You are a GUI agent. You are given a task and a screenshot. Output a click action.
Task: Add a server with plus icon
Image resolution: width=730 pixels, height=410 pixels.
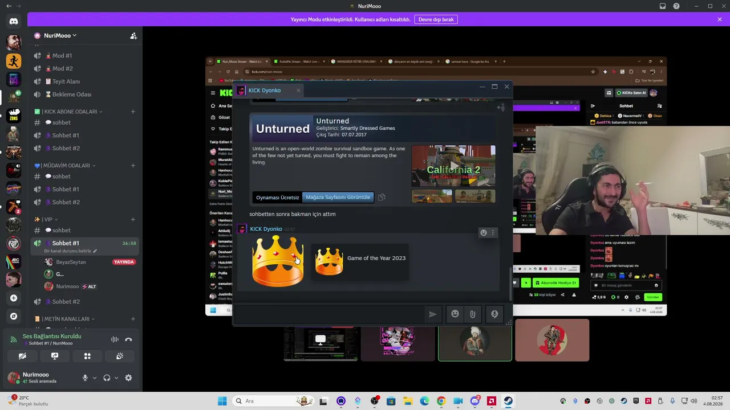tap(14, 298)
